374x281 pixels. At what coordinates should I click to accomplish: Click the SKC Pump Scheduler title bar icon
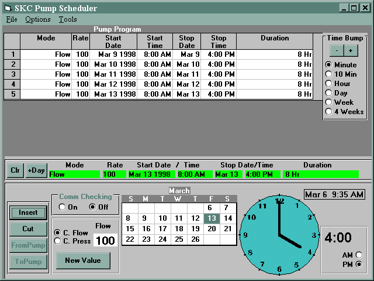pyautogui.click(x=8, y=8)
